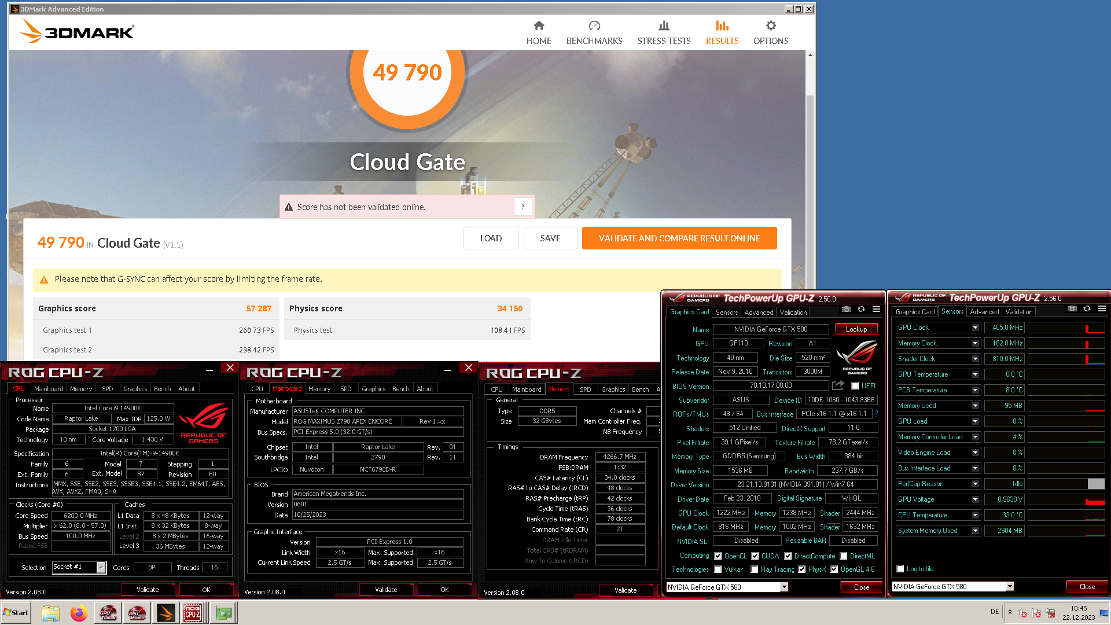This screenshot has width=1111, height=625.
Task: Select Graphics tab in third ROG CPU-Z window
Action: click(613, 389)
